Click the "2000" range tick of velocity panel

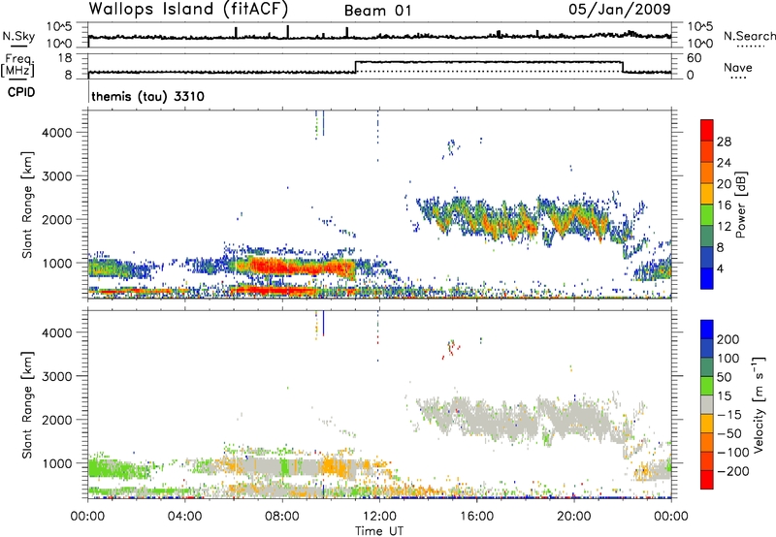pyautogui.click(x=56, y=420)
